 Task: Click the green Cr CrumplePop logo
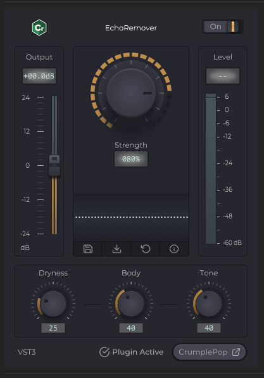39,27
